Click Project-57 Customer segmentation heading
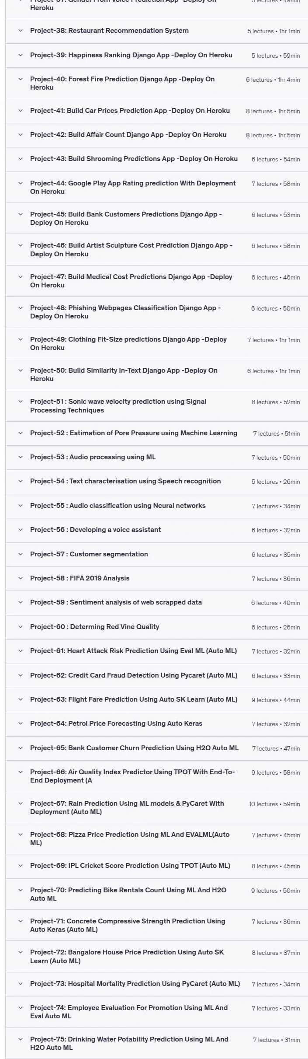Viewport: 308px width, 1059px height. click(89, 554)
